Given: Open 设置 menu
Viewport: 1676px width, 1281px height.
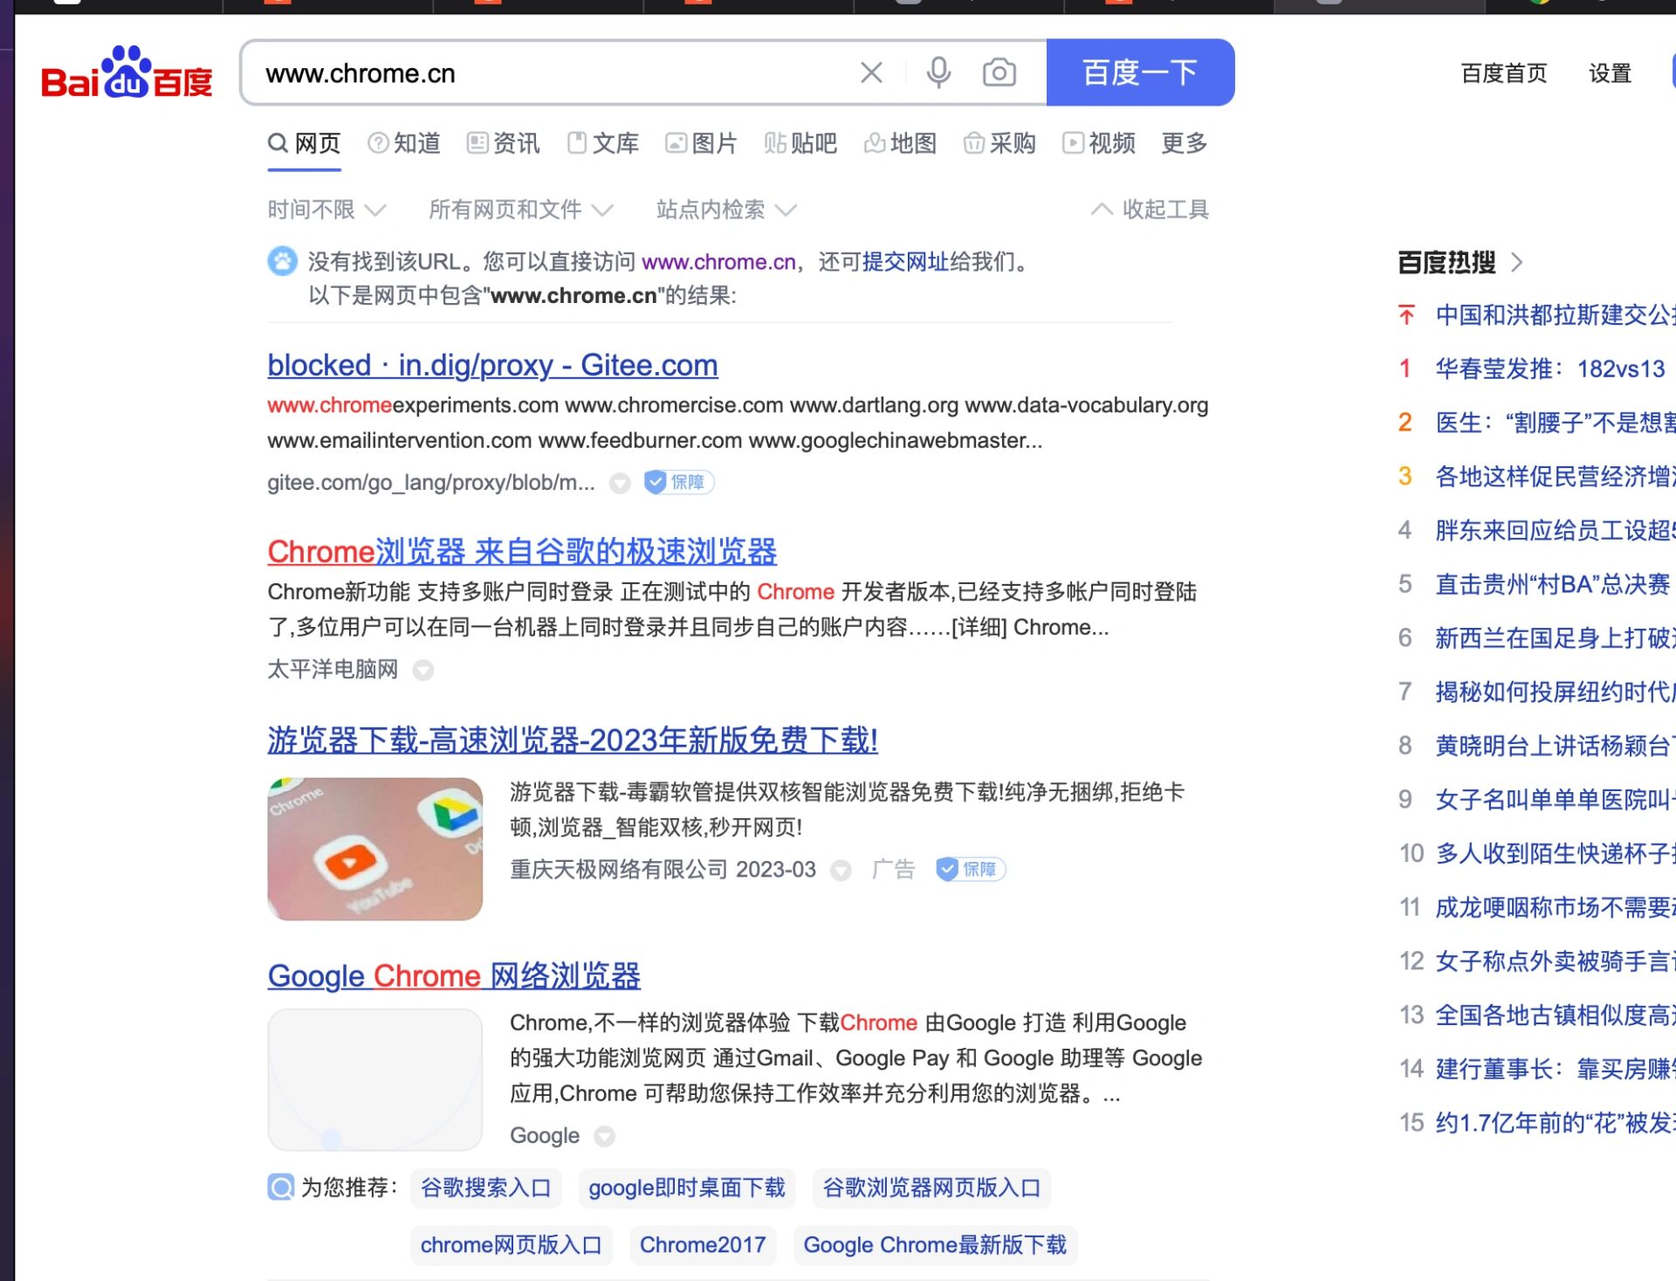Looking at the screenshot, I should pos(1610,73).
